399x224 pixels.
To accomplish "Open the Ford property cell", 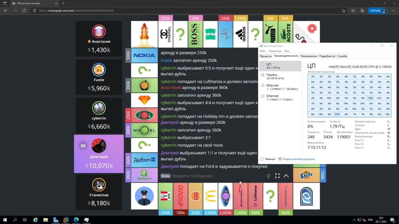I will point(225,196).
